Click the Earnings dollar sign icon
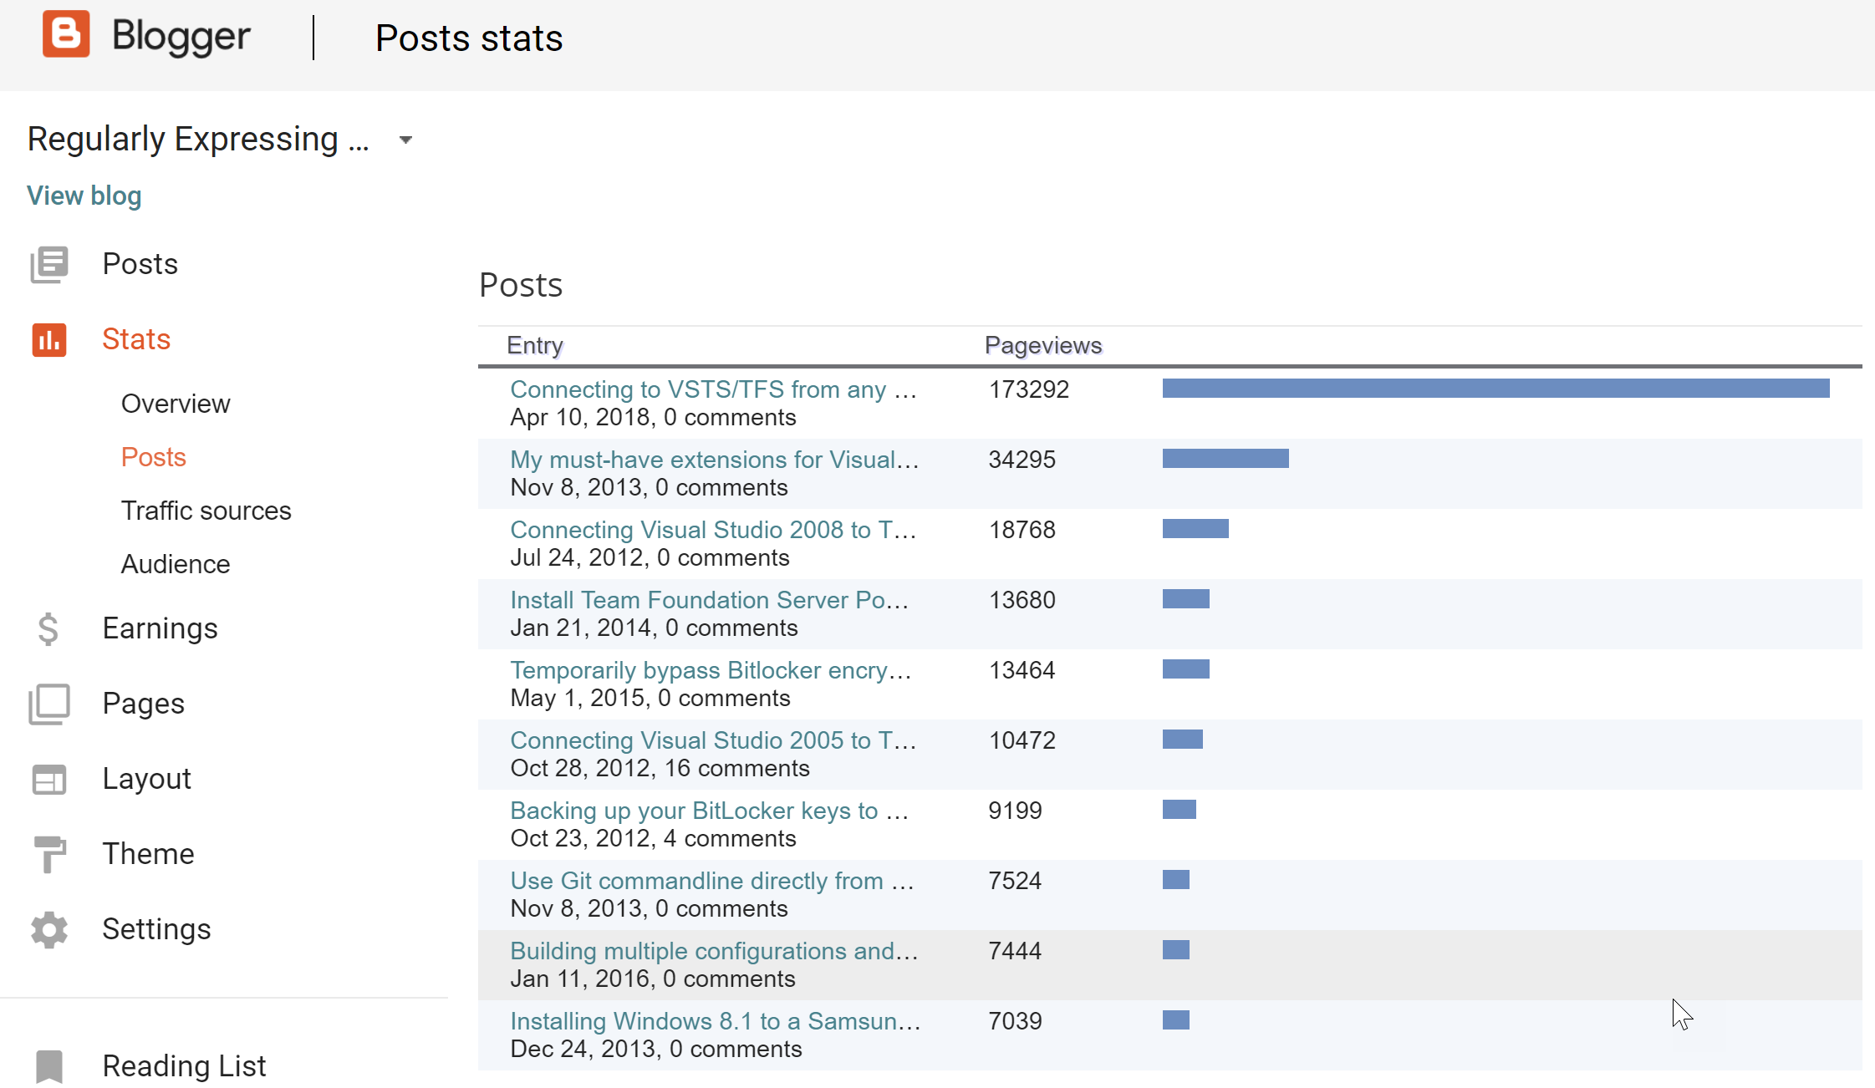 coord(48,628)
